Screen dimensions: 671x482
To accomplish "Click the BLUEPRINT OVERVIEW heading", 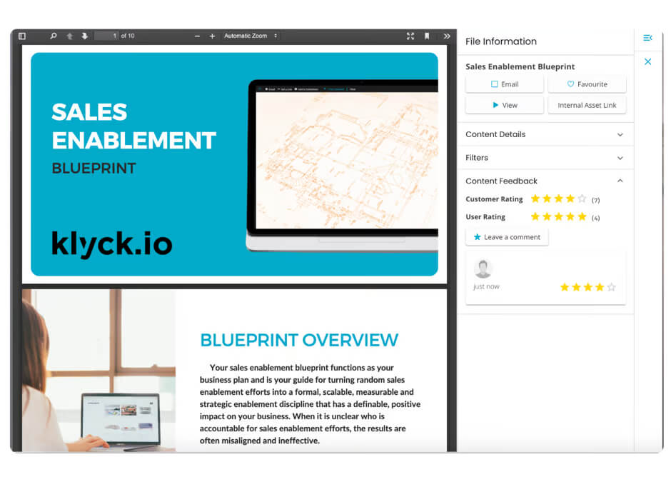I will pyautogui.click(x=299, y=341).
